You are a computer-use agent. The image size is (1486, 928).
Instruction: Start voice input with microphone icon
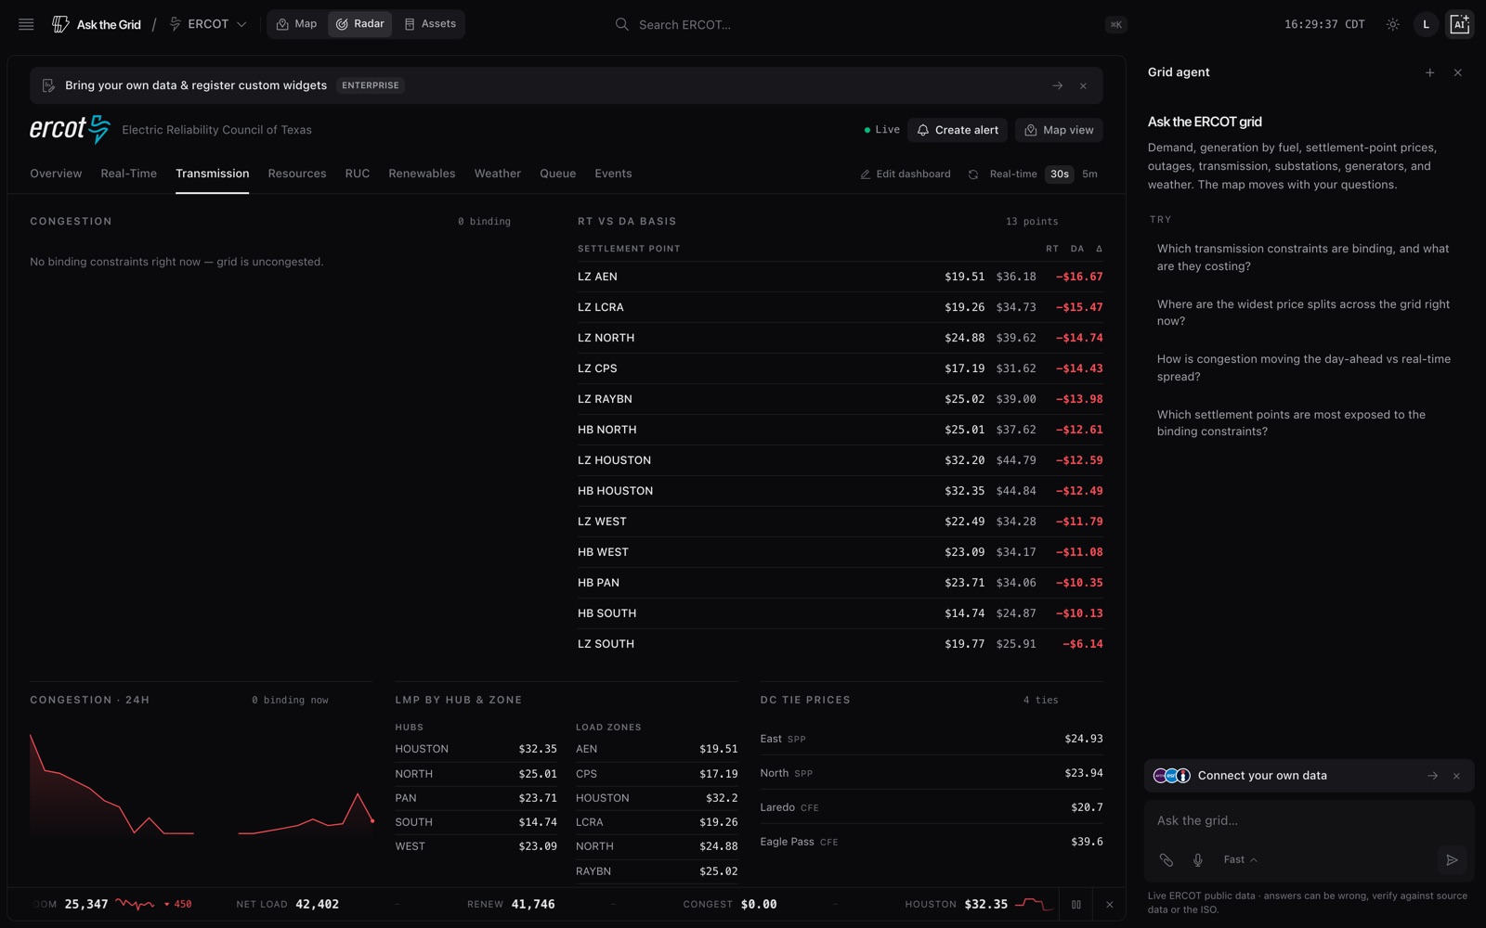(x=1198, y=860)
